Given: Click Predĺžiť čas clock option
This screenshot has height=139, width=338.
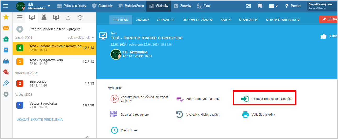Looking at the screenshot, I should 124,130.
